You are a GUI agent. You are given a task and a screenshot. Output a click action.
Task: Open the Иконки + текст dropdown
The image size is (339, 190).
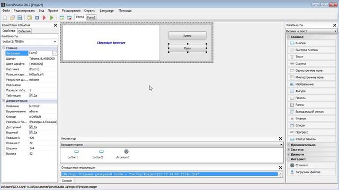311,31
